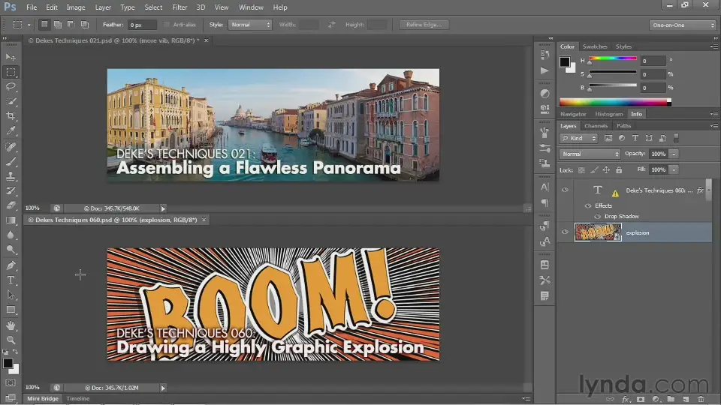Toggle Lock position

click(x=606, y=170)
